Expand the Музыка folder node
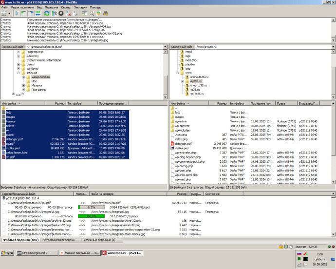Viewport: 336px width, 269px height. 23,85
